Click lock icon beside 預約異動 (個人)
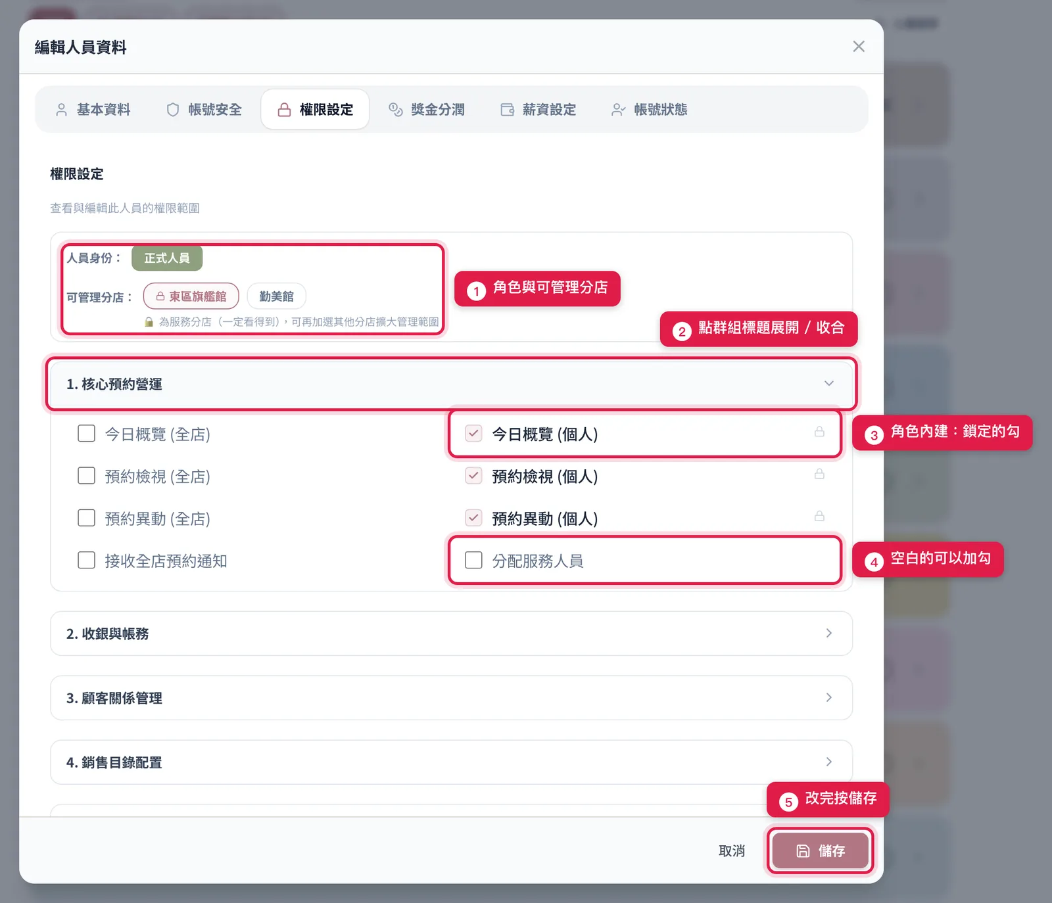Image resolution: width=1052 pixels, height=903 pixels. click(x=819, y=516)
